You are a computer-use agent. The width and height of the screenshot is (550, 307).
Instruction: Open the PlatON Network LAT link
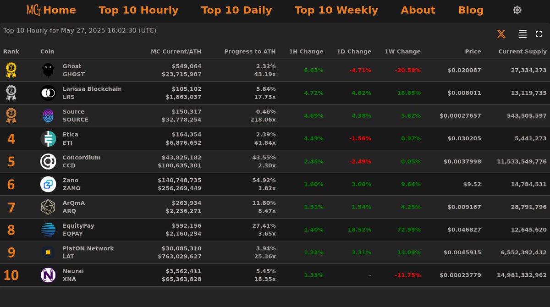coord(88,252)
